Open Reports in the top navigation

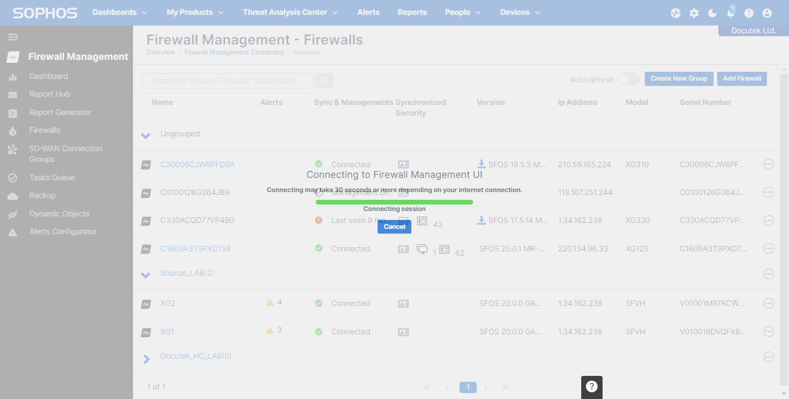(x=412, y=12)
